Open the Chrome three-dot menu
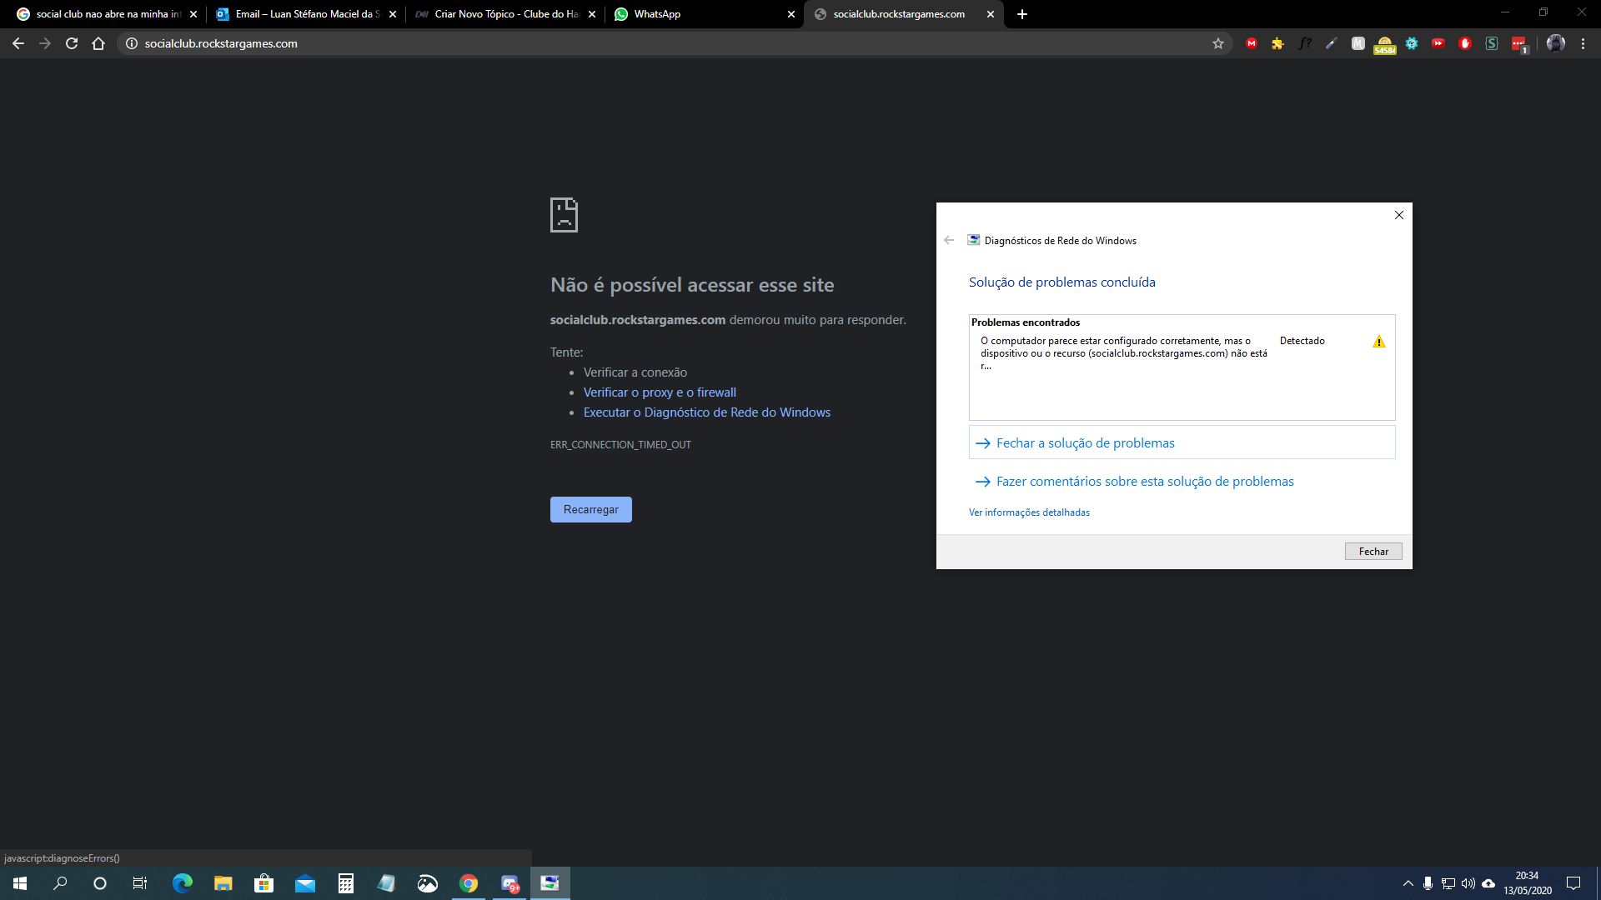The width and height of the screenshot is (1601, 900). tap(1583, 43)
